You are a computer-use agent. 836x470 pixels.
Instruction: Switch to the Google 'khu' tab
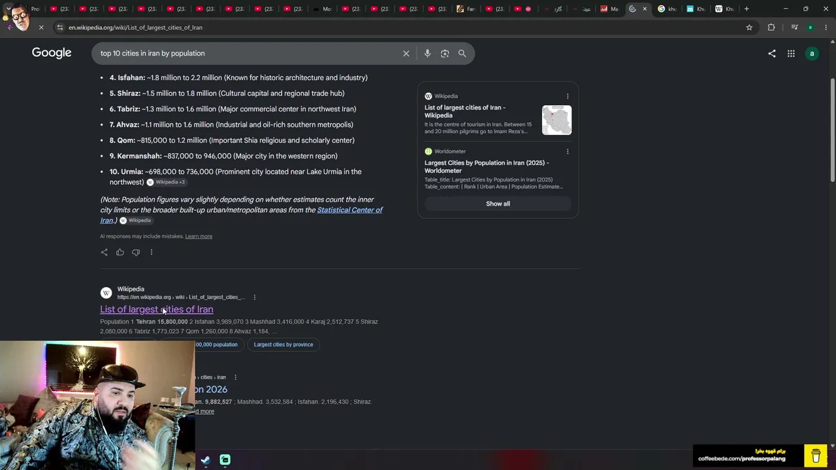[667, 9]
